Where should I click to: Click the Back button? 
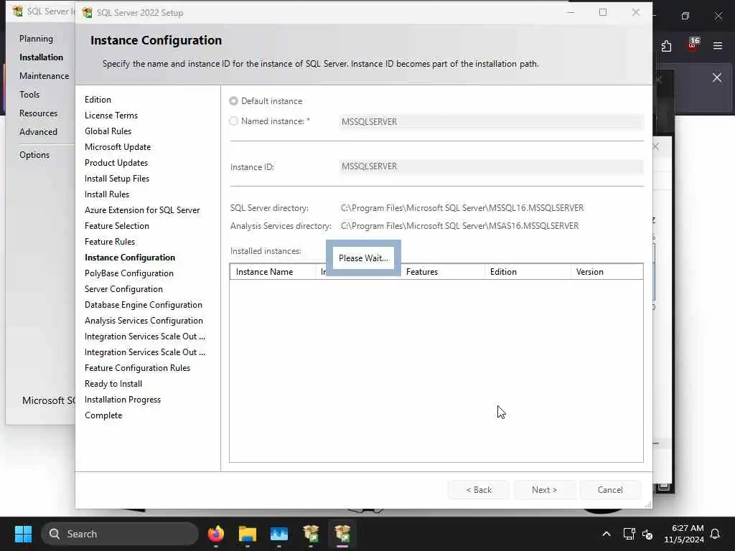tap(478, 489)
